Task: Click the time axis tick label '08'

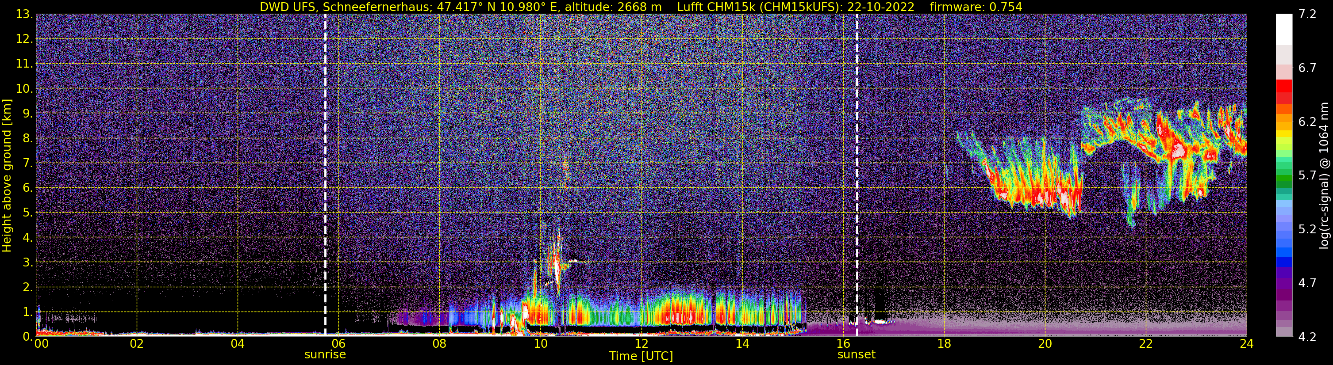Action: (x=439, y=344)
